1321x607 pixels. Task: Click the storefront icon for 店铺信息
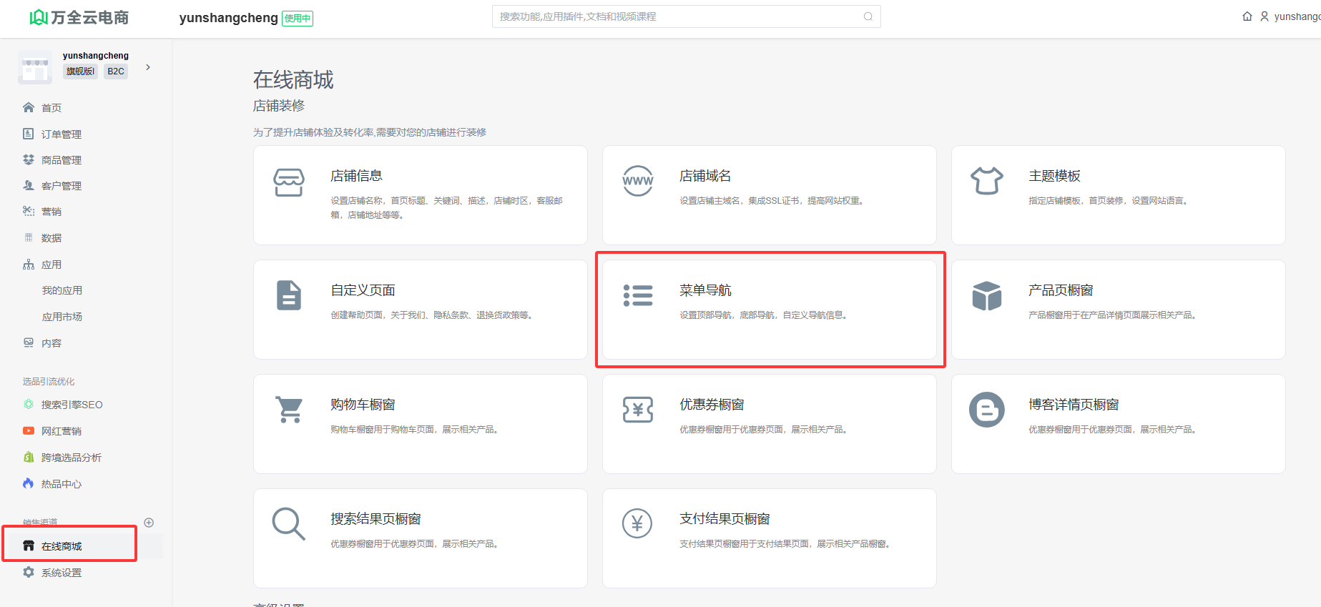pos(289,182)
